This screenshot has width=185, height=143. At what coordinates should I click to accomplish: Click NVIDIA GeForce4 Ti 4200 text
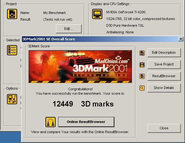coord(126,12)
